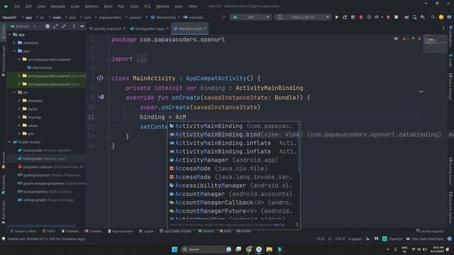Click the warning triangle in the editor

click(x=404, y=38)
